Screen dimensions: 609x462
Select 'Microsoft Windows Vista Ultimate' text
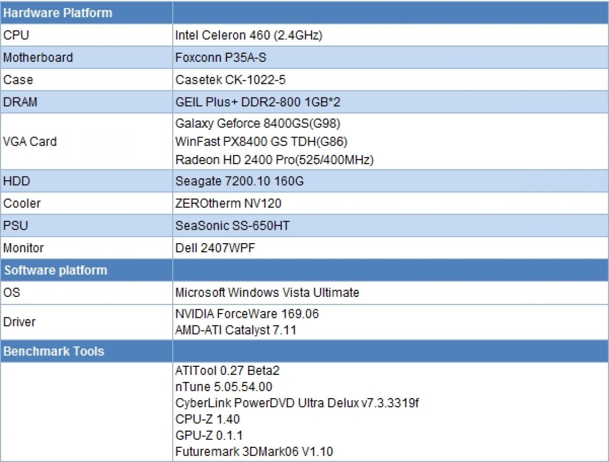267,292
